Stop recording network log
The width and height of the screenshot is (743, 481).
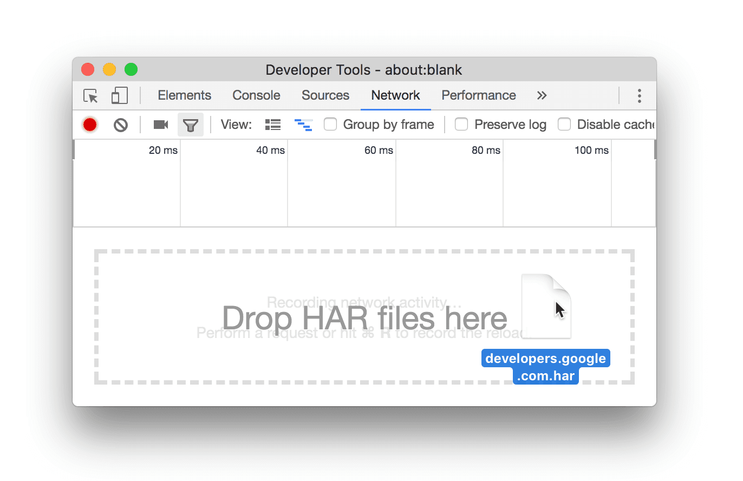click(89, 124)
